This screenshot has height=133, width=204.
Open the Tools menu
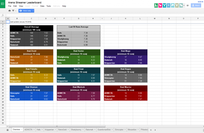pos(49,6)
